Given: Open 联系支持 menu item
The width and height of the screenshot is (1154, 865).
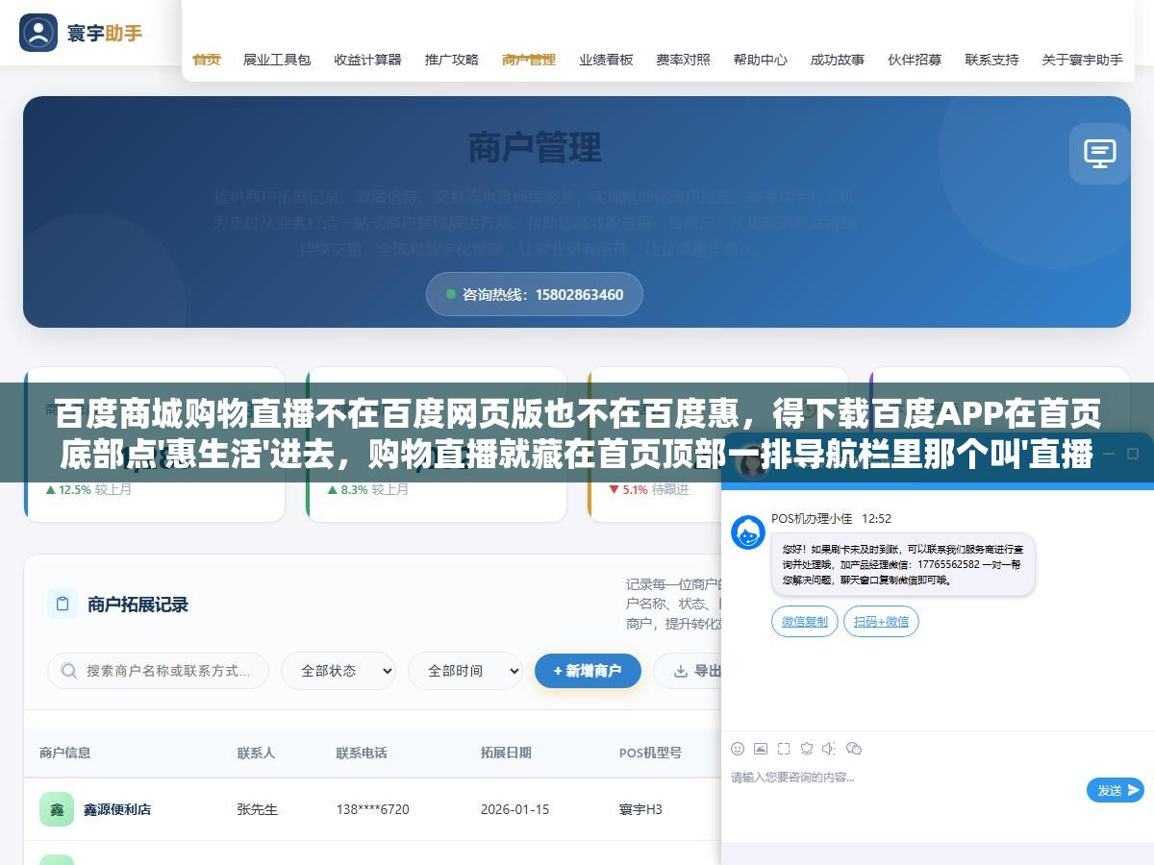Looking at the screenshot, I should 991,60.
